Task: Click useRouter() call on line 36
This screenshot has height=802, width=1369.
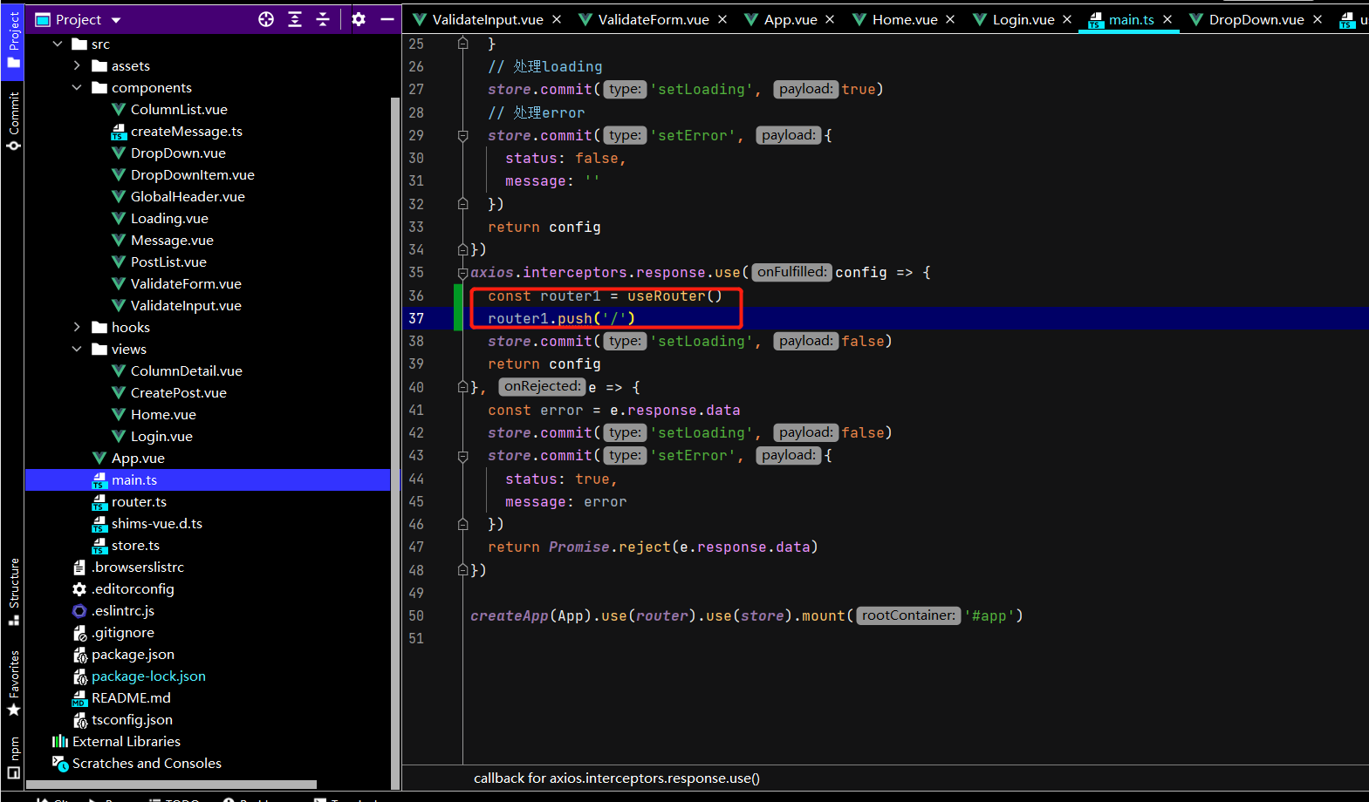Action: point(674,296)
